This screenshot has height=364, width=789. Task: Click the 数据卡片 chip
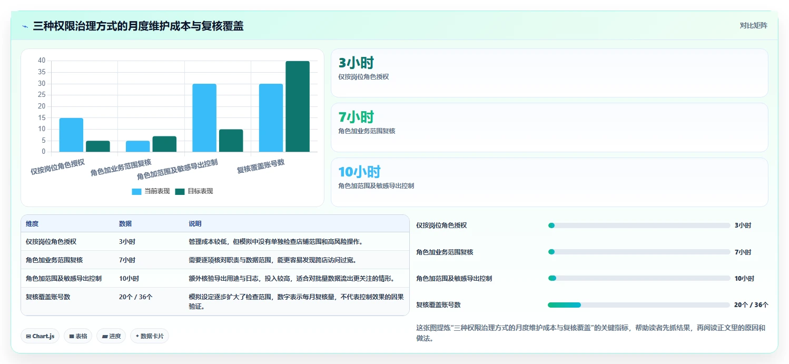tap(150, 336)
